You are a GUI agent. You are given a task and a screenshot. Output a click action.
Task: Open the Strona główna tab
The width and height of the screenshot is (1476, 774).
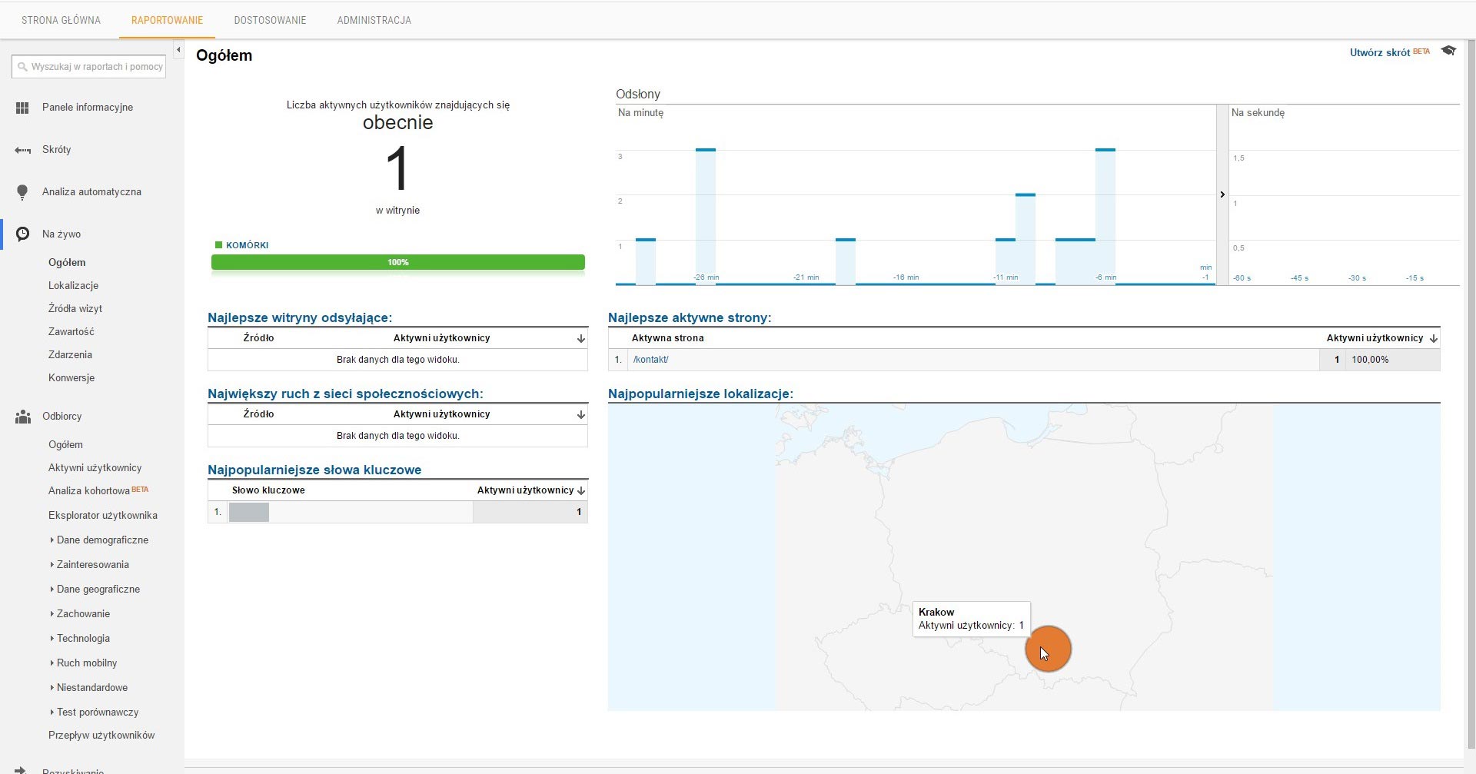tap(61, 20)
